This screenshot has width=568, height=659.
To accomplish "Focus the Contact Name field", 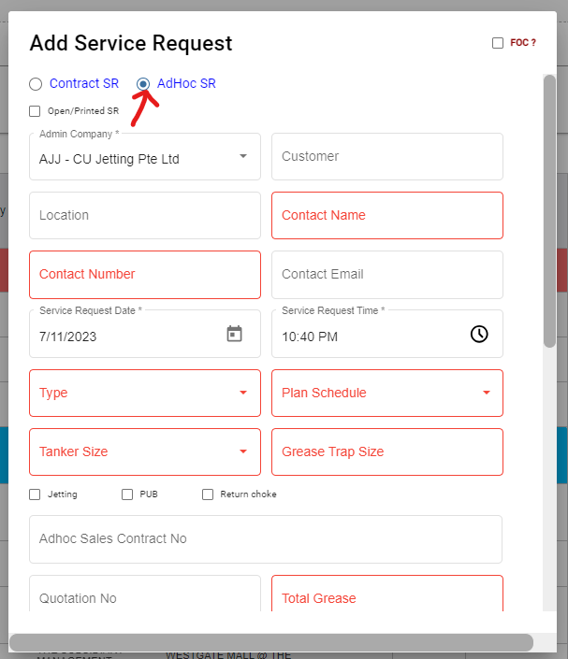I will (x=386, y=215).
